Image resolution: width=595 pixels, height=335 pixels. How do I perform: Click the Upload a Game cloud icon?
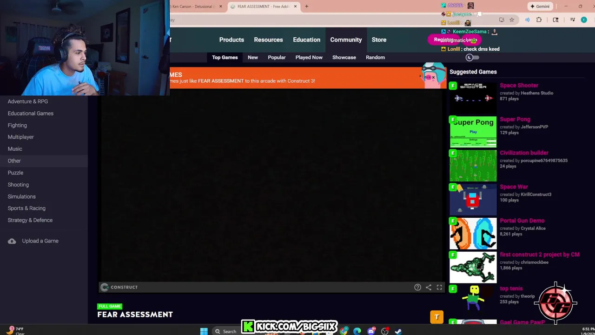click(x=12, y=241)
